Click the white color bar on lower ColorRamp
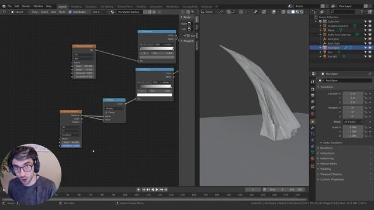Viewport: 374px width, 210px height. click(x=154, y=94)
